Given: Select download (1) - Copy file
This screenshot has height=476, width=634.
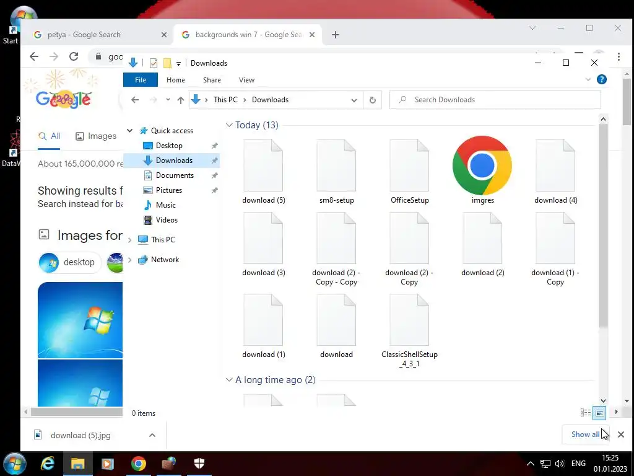Looking at the screenshot, I should click(x=555, y=249).
